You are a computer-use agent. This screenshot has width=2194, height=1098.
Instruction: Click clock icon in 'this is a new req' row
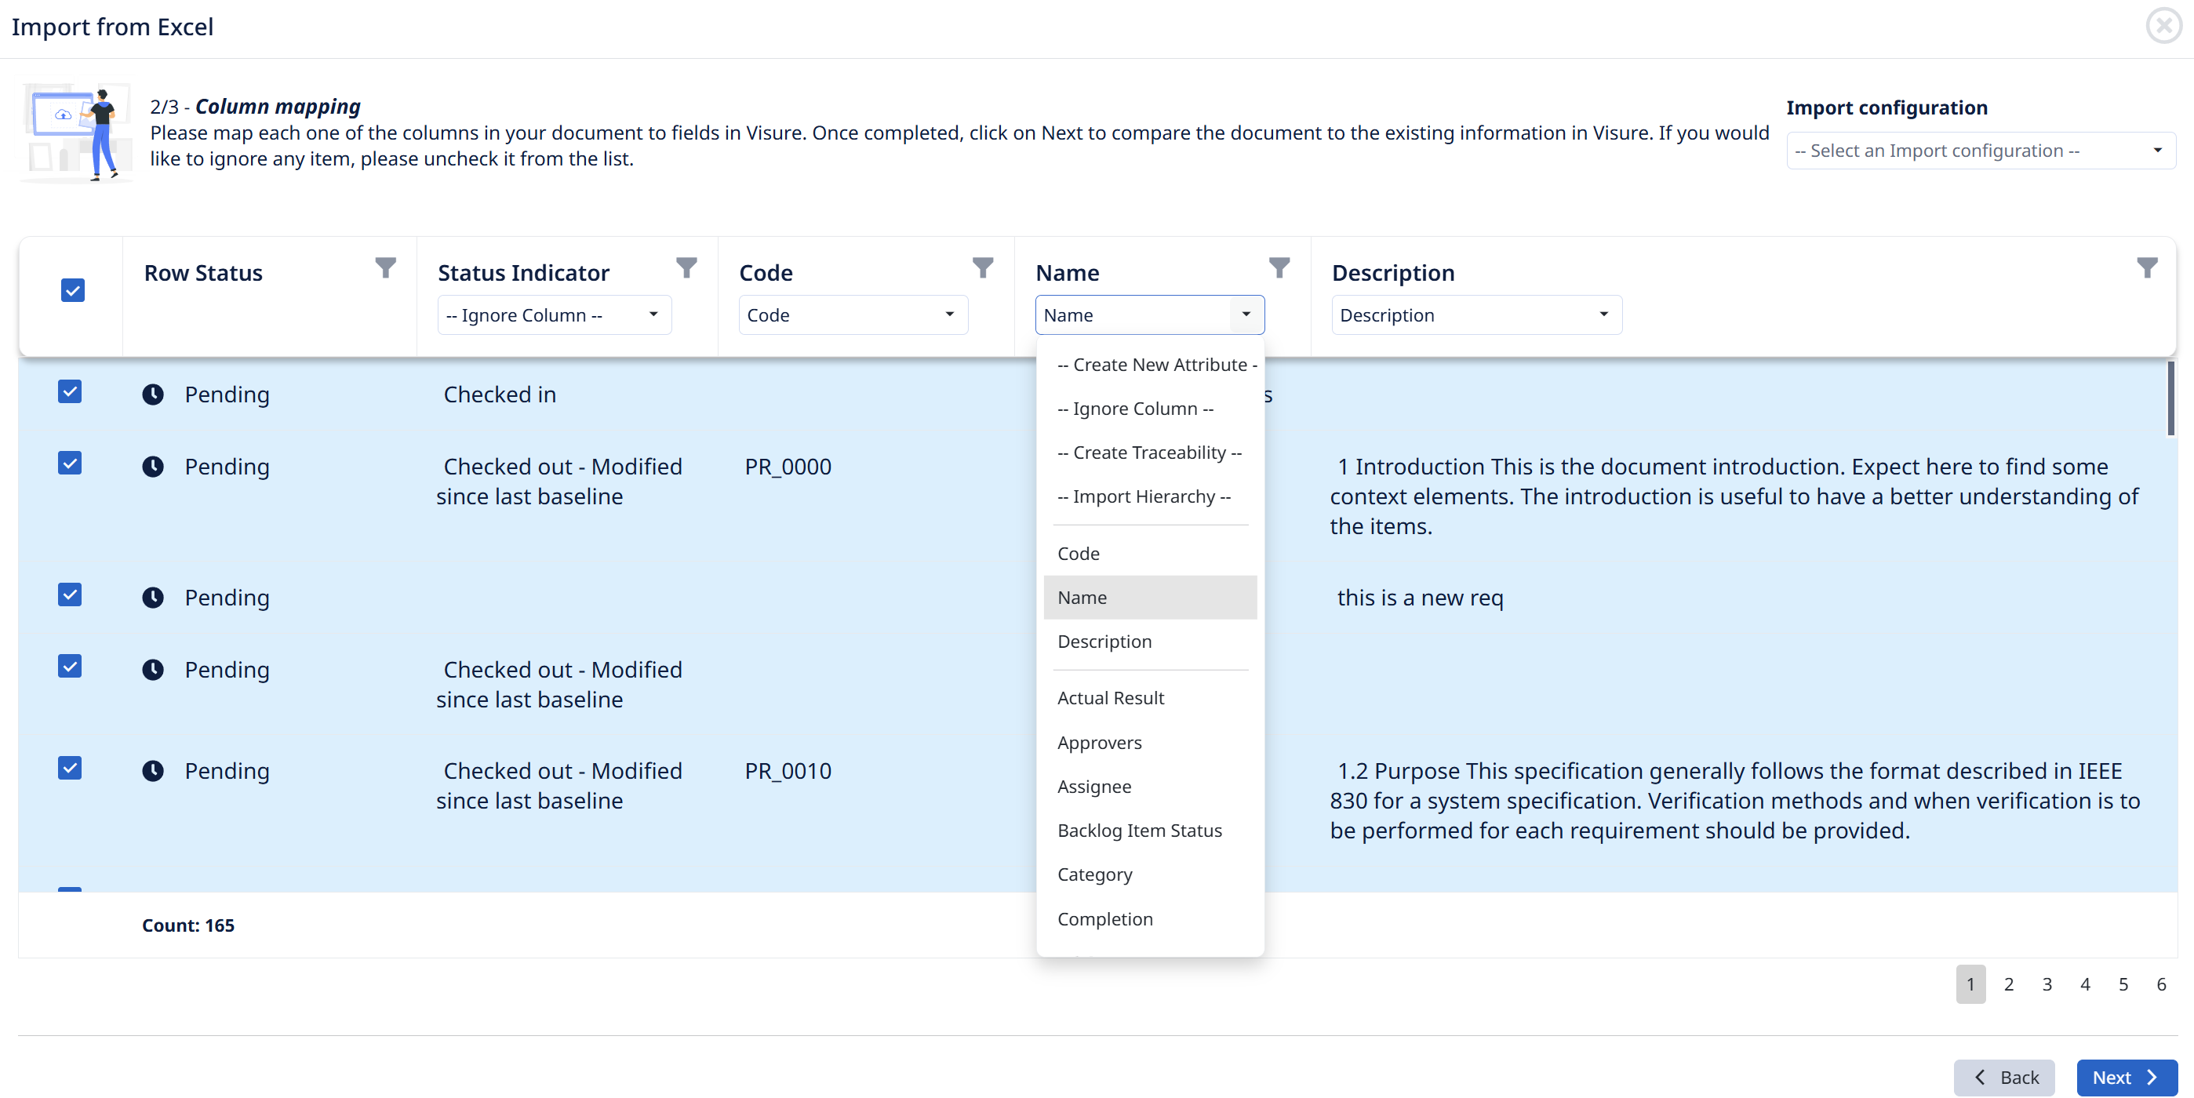click(152, 598)
